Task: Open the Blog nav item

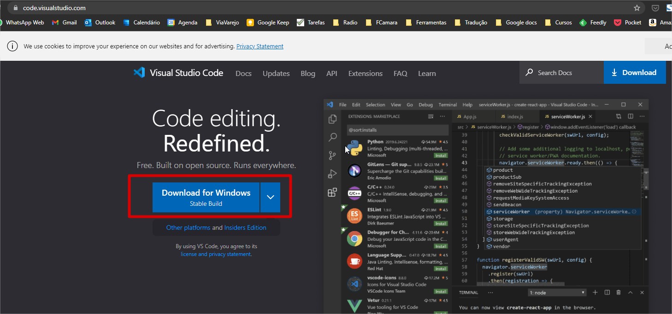Action: click(x=308, y=73)
